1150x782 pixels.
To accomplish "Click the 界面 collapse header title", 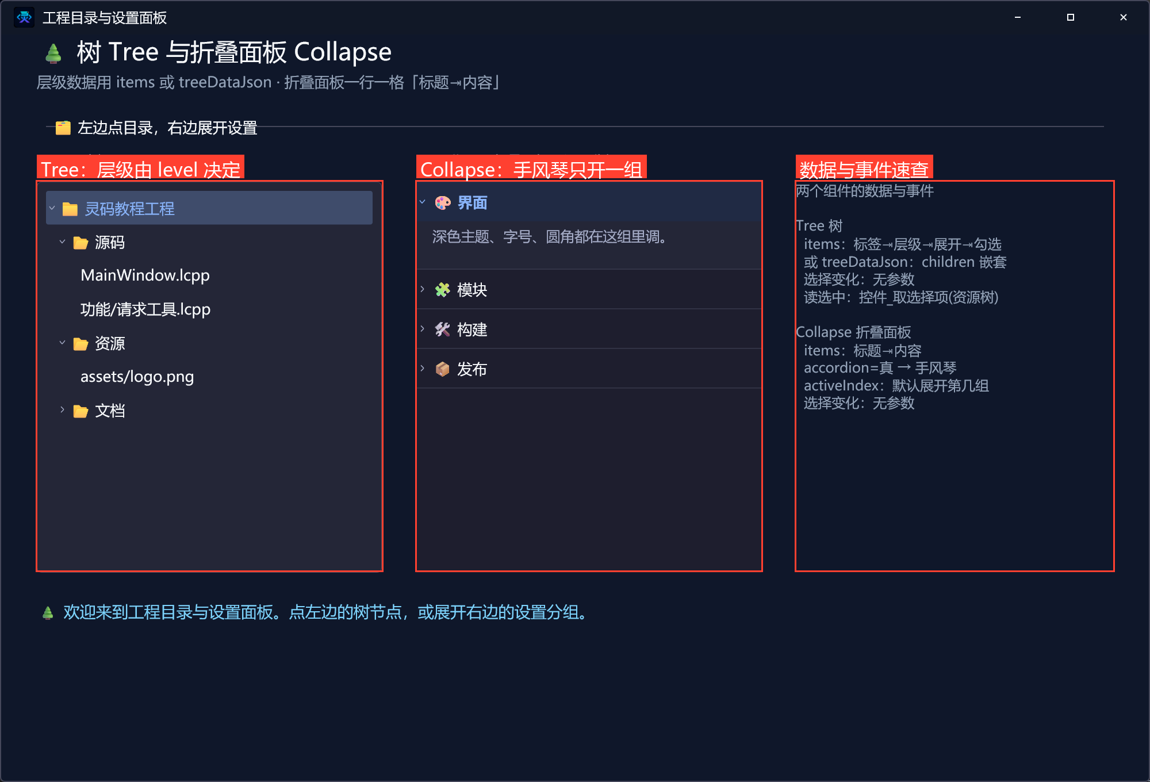I will coord(472,203).
